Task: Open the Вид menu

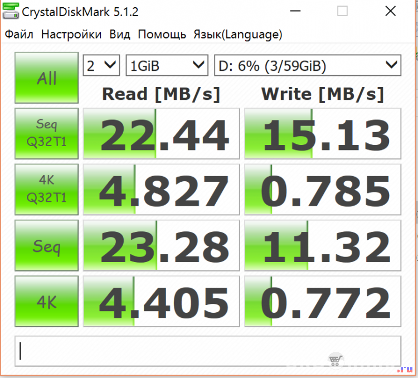Action: click(x=120, y=35)
